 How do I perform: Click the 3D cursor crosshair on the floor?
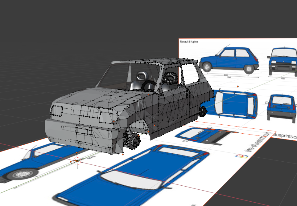77,161
